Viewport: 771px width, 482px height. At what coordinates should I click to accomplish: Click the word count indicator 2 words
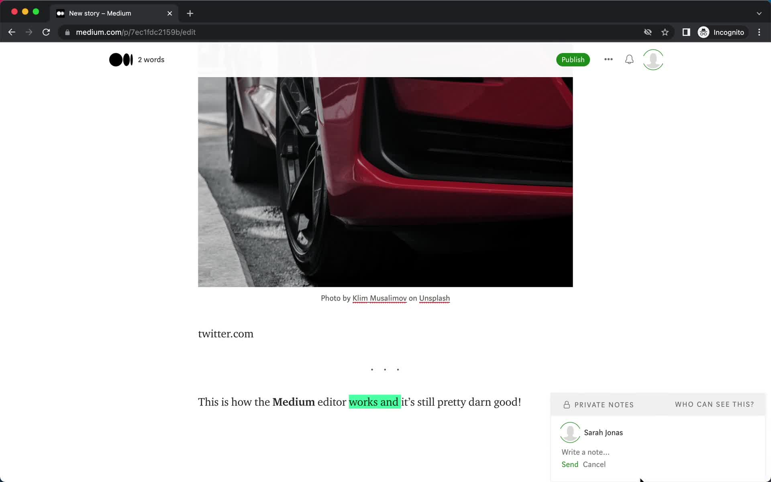[x=151, y=59]
